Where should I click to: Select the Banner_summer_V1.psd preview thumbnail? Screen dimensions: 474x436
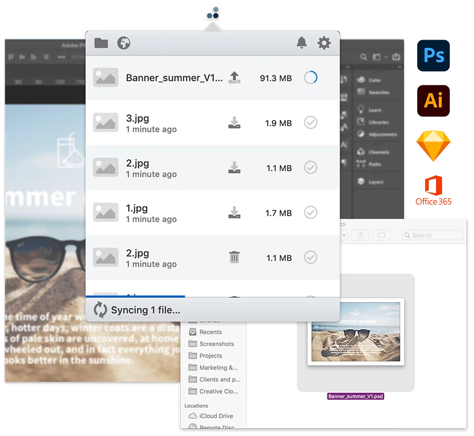(x=356, y=332)
